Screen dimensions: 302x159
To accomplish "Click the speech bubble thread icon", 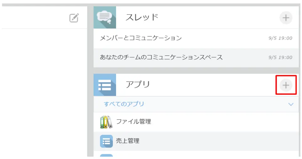I will tap(105, 18).
